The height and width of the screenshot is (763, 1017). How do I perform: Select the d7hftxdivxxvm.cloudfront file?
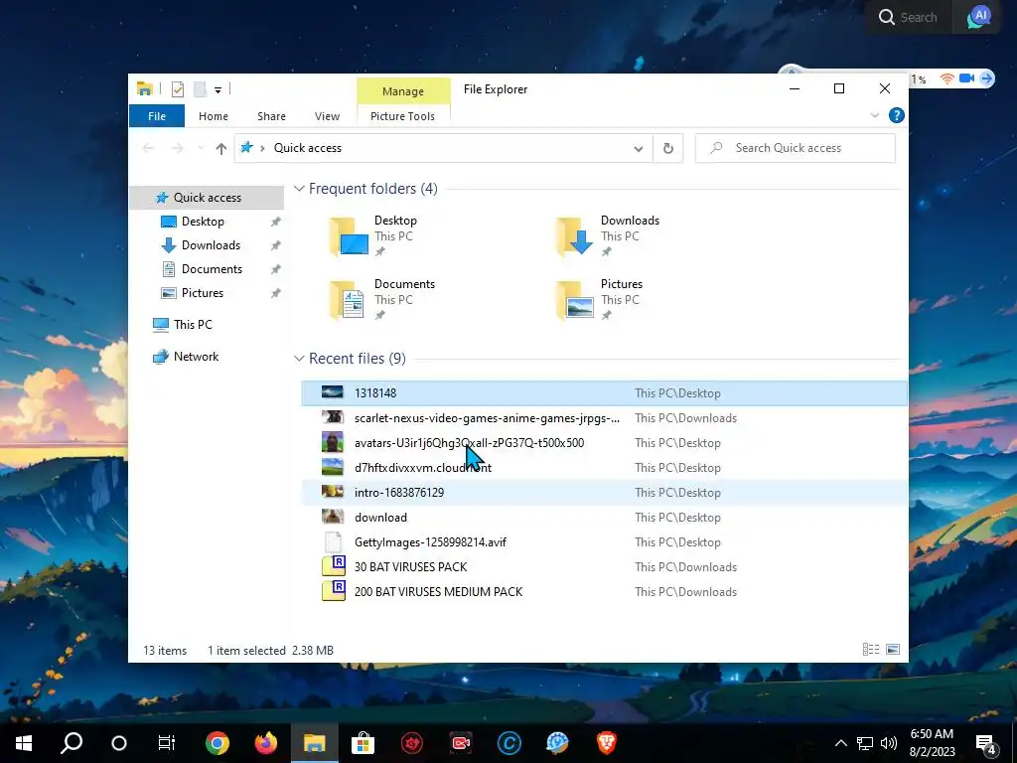[604, 468]
